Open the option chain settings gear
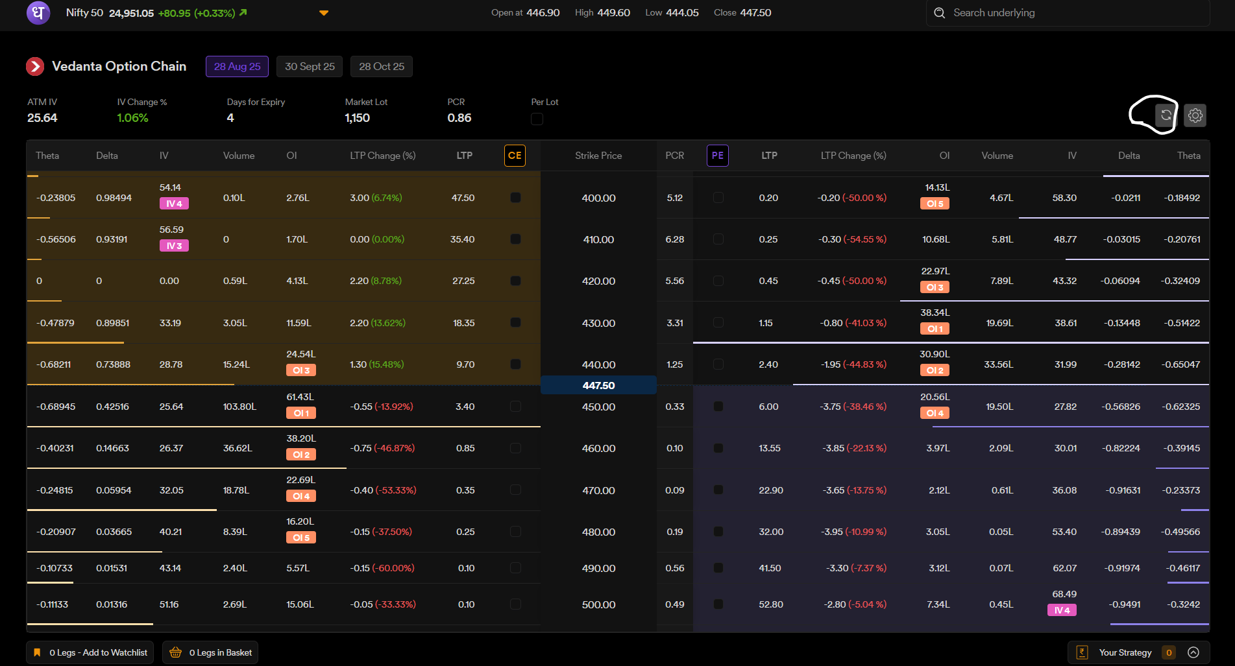The height and width of the screenshot is (666, 1235). pos(1195,115)
